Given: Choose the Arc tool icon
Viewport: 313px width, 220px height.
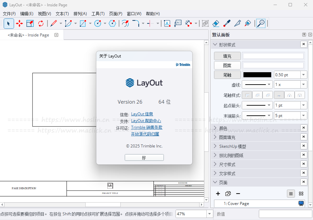Looking at the screenshot, I should (x=68, y=23).
